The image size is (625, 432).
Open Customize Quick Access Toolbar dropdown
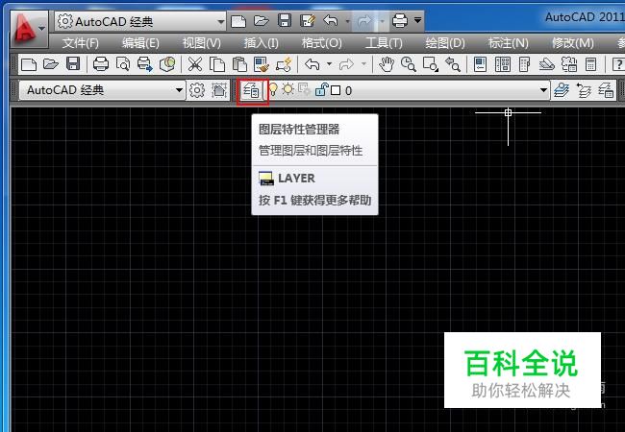(x=417, y=20)
